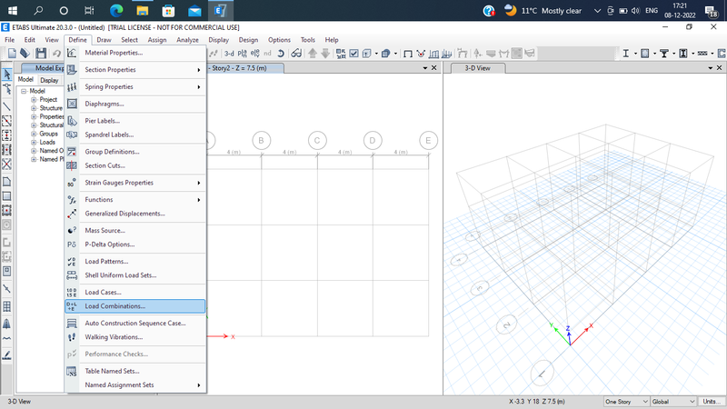Click the Material Properties menu icon
The width and height of the screenshot is (727, 409).
tap(72, 53)
